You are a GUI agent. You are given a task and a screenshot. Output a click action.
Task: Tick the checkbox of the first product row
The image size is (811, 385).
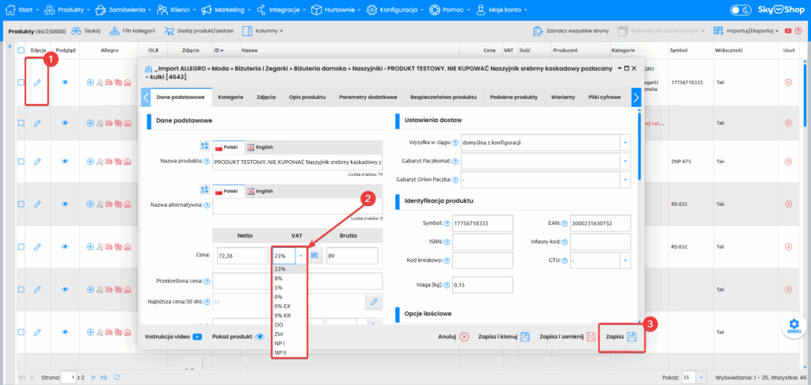click(21, 82)
